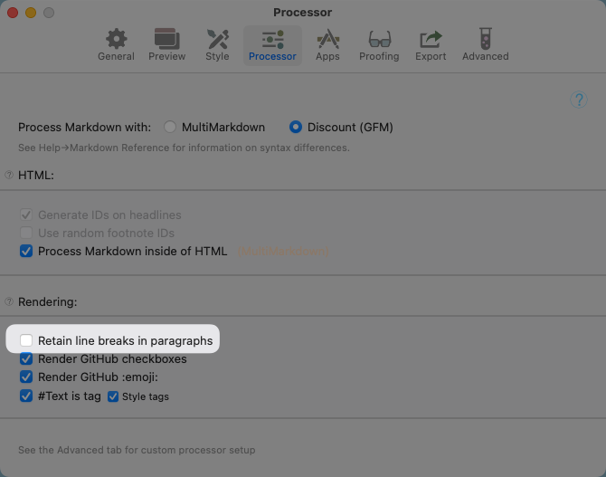606x477 pixels.
Task: Open the Advanced preferences pane
Action: (486, 44)
